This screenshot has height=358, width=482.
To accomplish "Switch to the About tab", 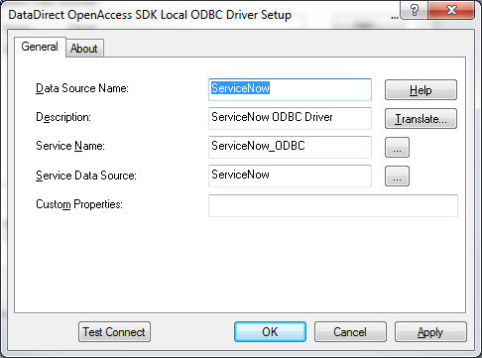I will [84, 49].
